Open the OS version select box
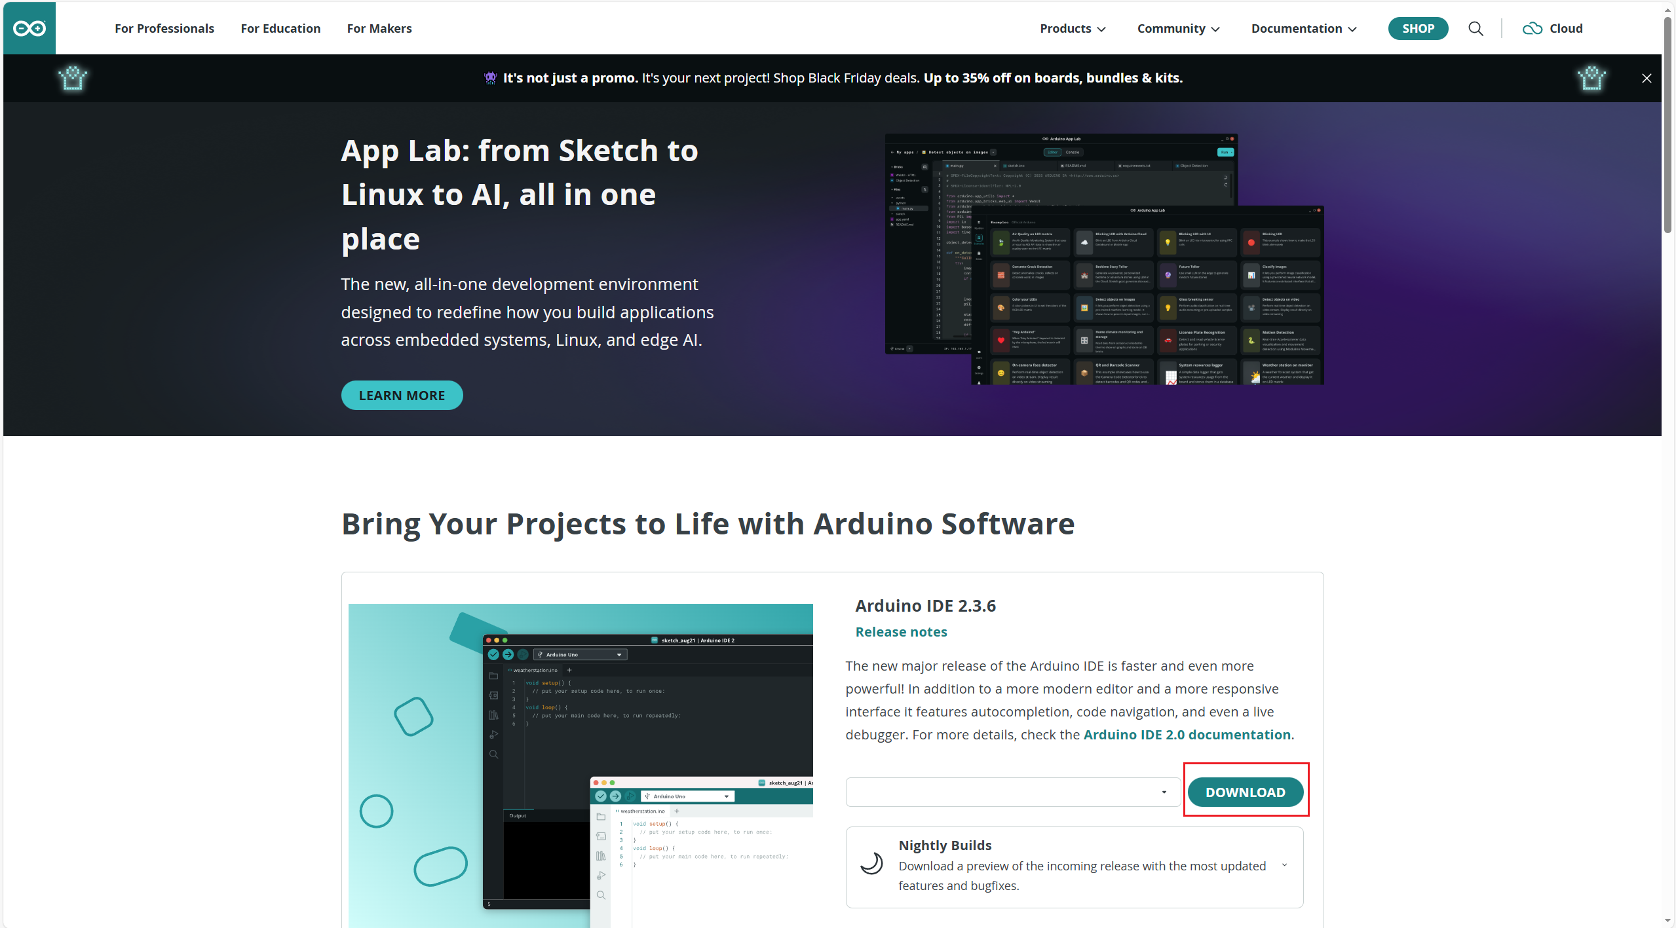Image resolution: width=1676 pixels, height=928 pixels. tap(1012, 792)
